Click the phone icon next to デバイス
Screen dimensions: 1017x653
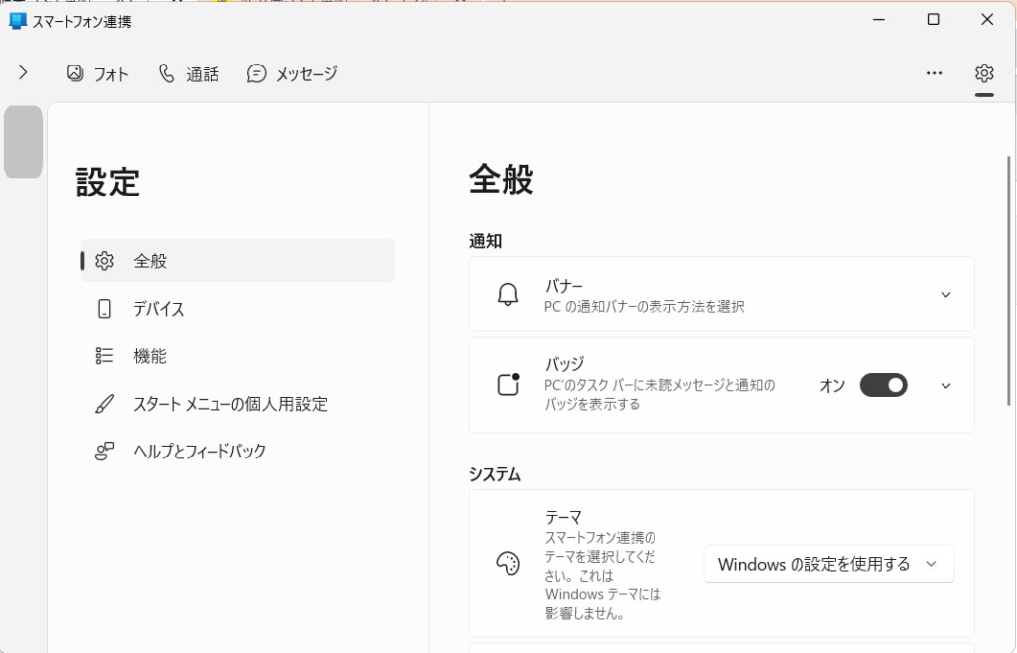pos(103,309)
